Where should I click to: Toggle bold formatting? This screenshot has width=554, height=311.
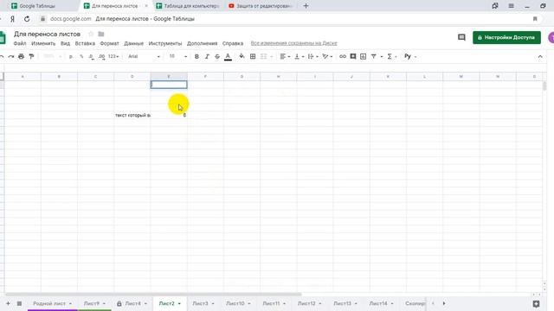196,56
